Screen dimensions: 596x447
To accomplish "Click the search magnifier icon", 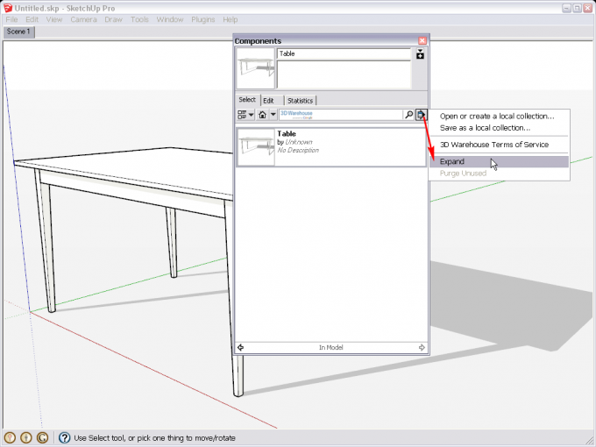I will (x=408, y=115).
